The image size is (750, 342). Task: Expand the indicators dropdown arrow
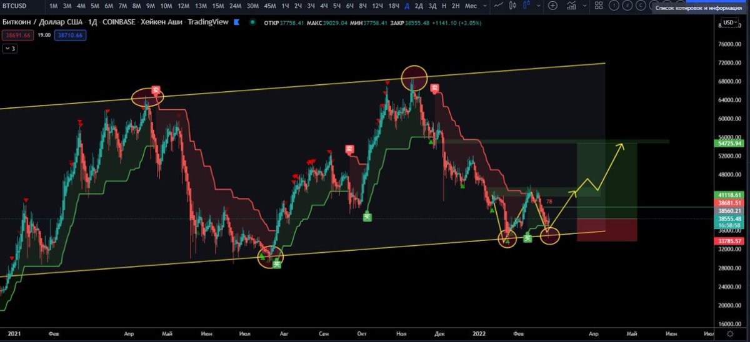(x=584, y=6)
